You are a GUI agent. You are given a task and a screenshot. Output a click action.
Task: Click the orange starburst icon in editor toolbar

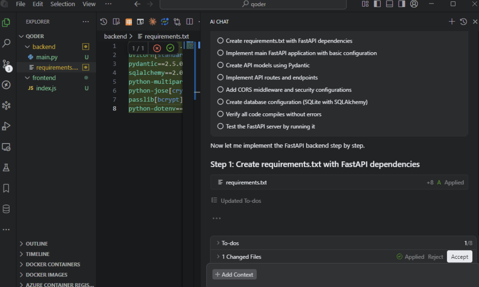click(x=153, y=22)
